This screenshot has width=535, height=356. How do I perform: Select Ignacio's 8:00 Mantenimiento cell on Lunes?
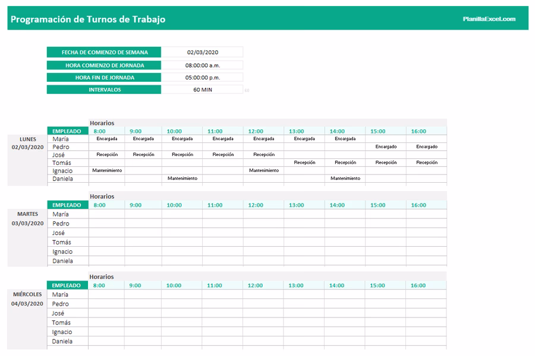tap(106, 170)
